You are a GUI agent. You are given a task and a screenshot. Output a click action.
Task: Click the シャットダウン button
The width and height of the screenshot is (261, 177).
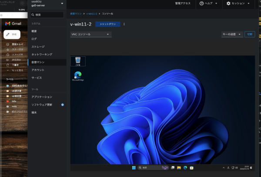(107, 24)
